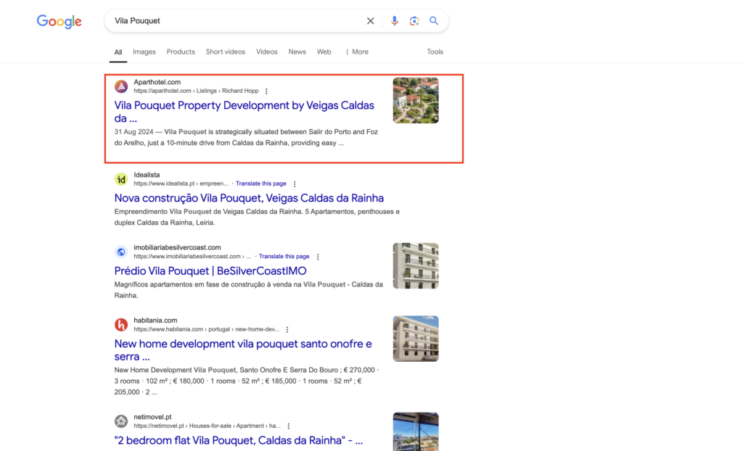Open the New home development vila pouquet result
Viewport: 743px width, 451px height.
click(243, 350)
